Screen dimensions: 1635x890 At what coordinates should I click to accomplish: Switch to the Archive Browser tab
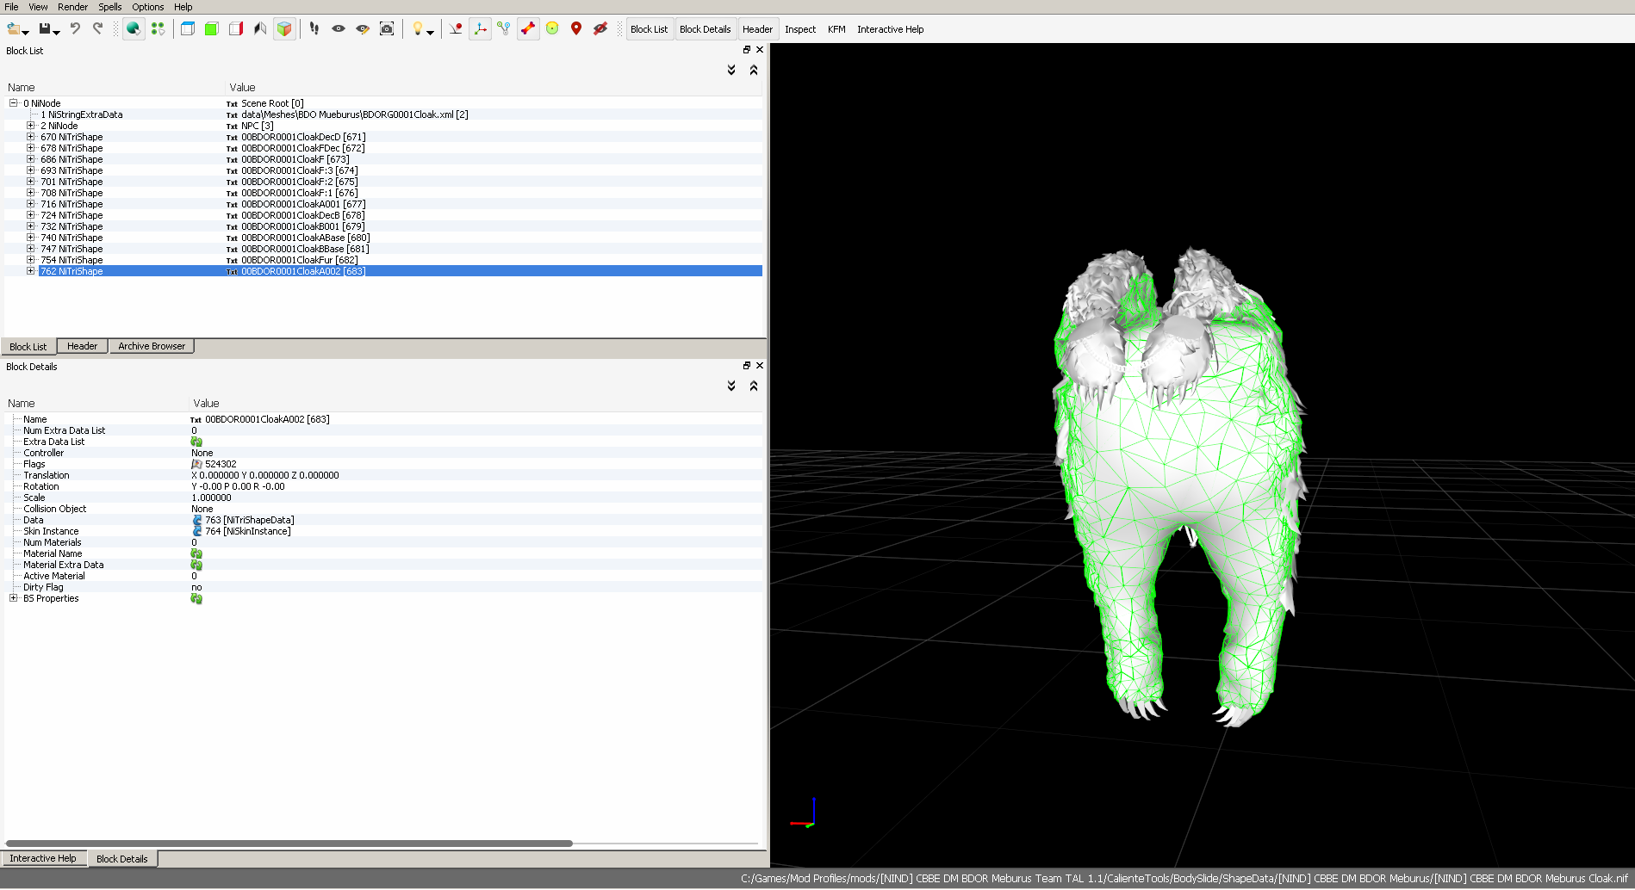[152, 346]
